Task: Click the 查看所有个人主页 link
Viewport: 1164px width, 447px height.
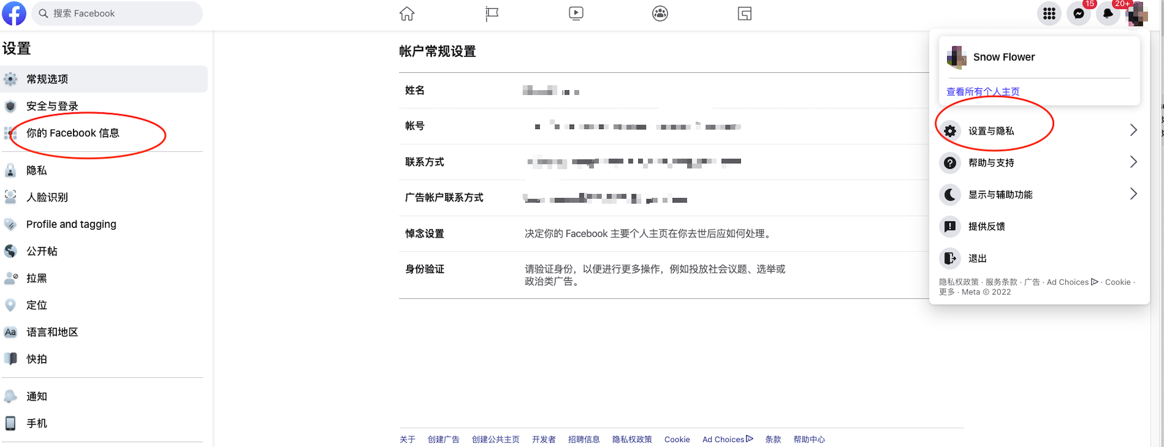Action: 983,91
